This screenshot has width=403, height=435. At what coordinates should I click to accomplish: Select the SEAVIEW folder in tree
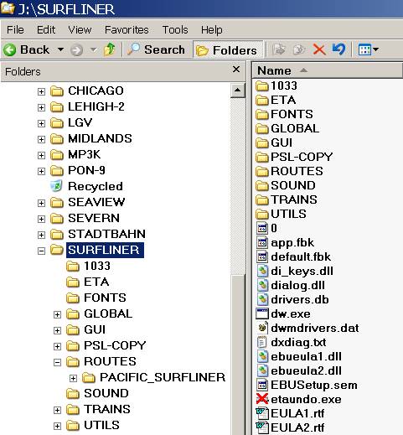(x=88, y=202)
